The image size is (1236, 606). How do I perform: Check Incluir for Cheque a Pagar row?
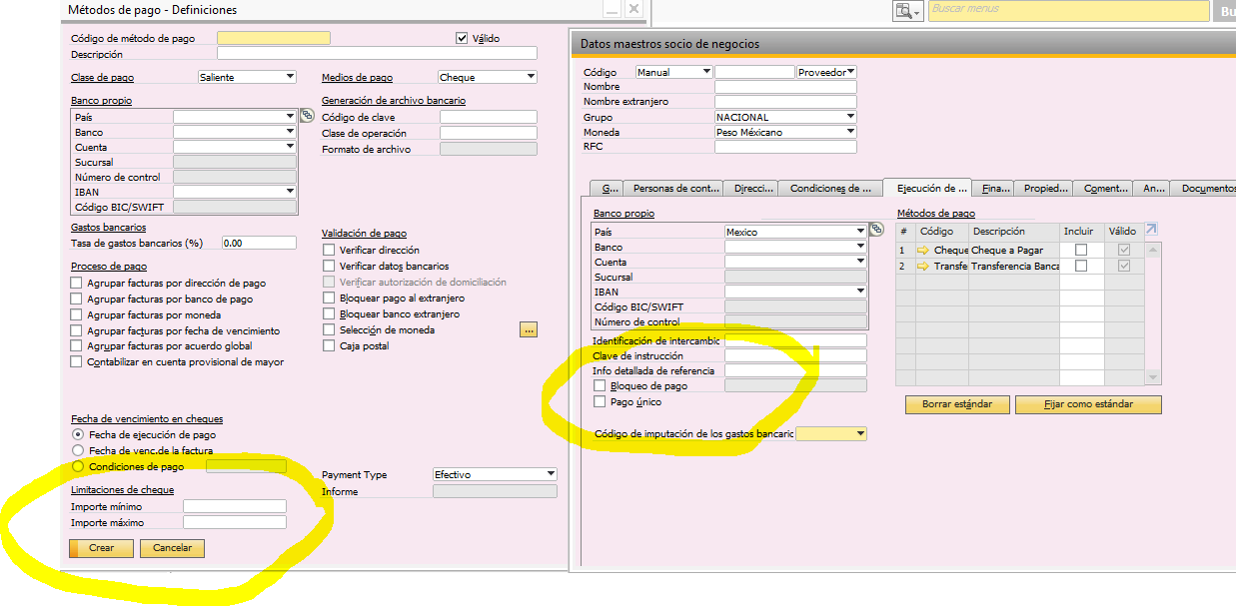(1080, 251)
